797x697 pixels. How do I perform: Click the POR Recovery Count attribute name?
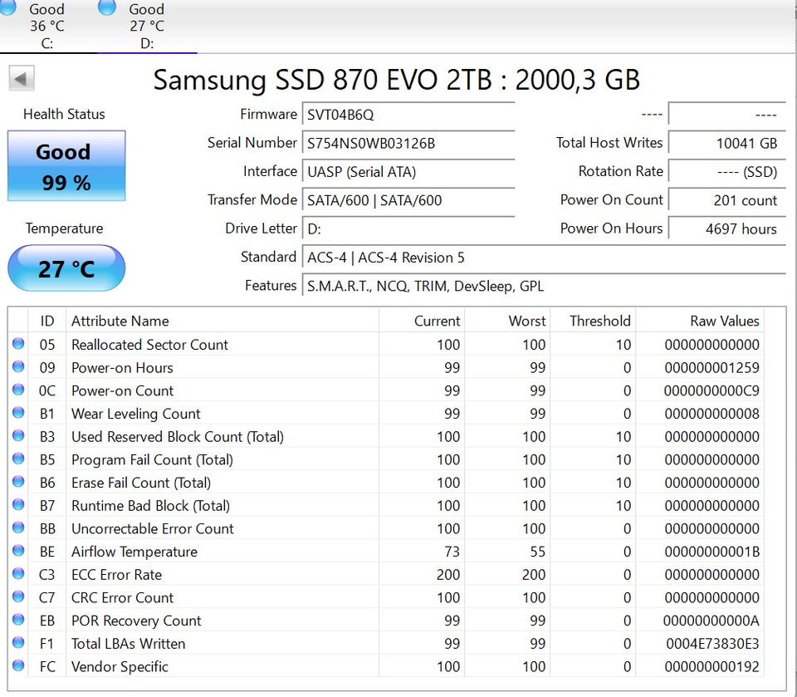(x=136, y=621)
